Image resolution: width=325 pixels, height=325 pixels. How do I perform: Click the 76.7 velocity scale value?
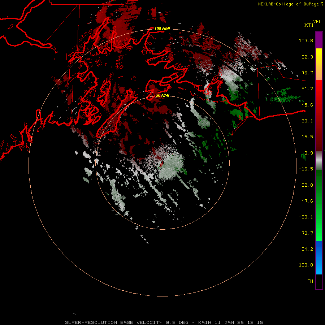tap(307, 73)
